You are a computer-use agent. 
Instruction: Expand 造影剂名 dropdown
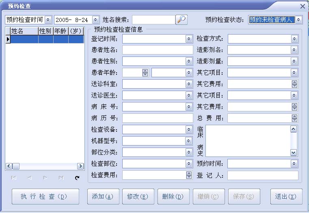294,50
